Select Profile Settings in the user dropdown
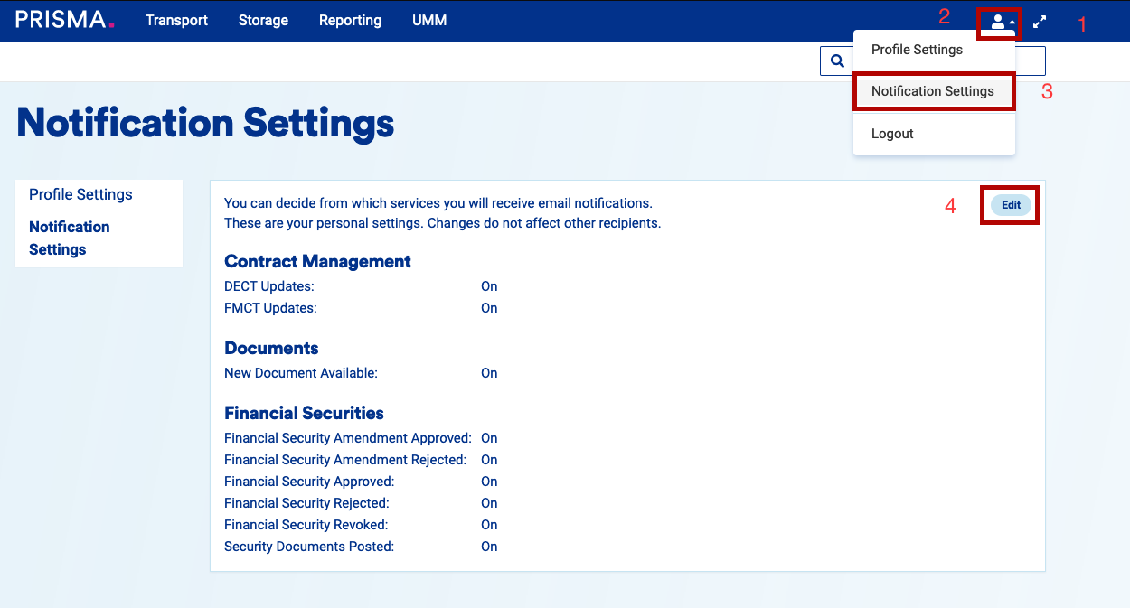This screenshot has height=608, width=1130. 917,50
